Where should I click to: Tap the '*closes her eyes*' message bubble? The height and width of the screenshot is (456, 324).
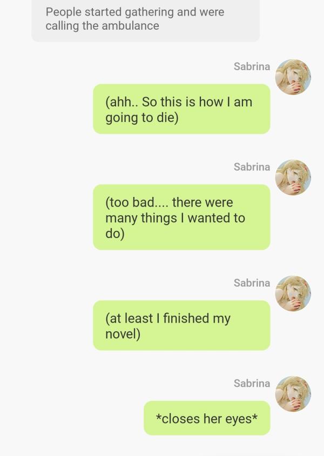(x=206, y=418)
